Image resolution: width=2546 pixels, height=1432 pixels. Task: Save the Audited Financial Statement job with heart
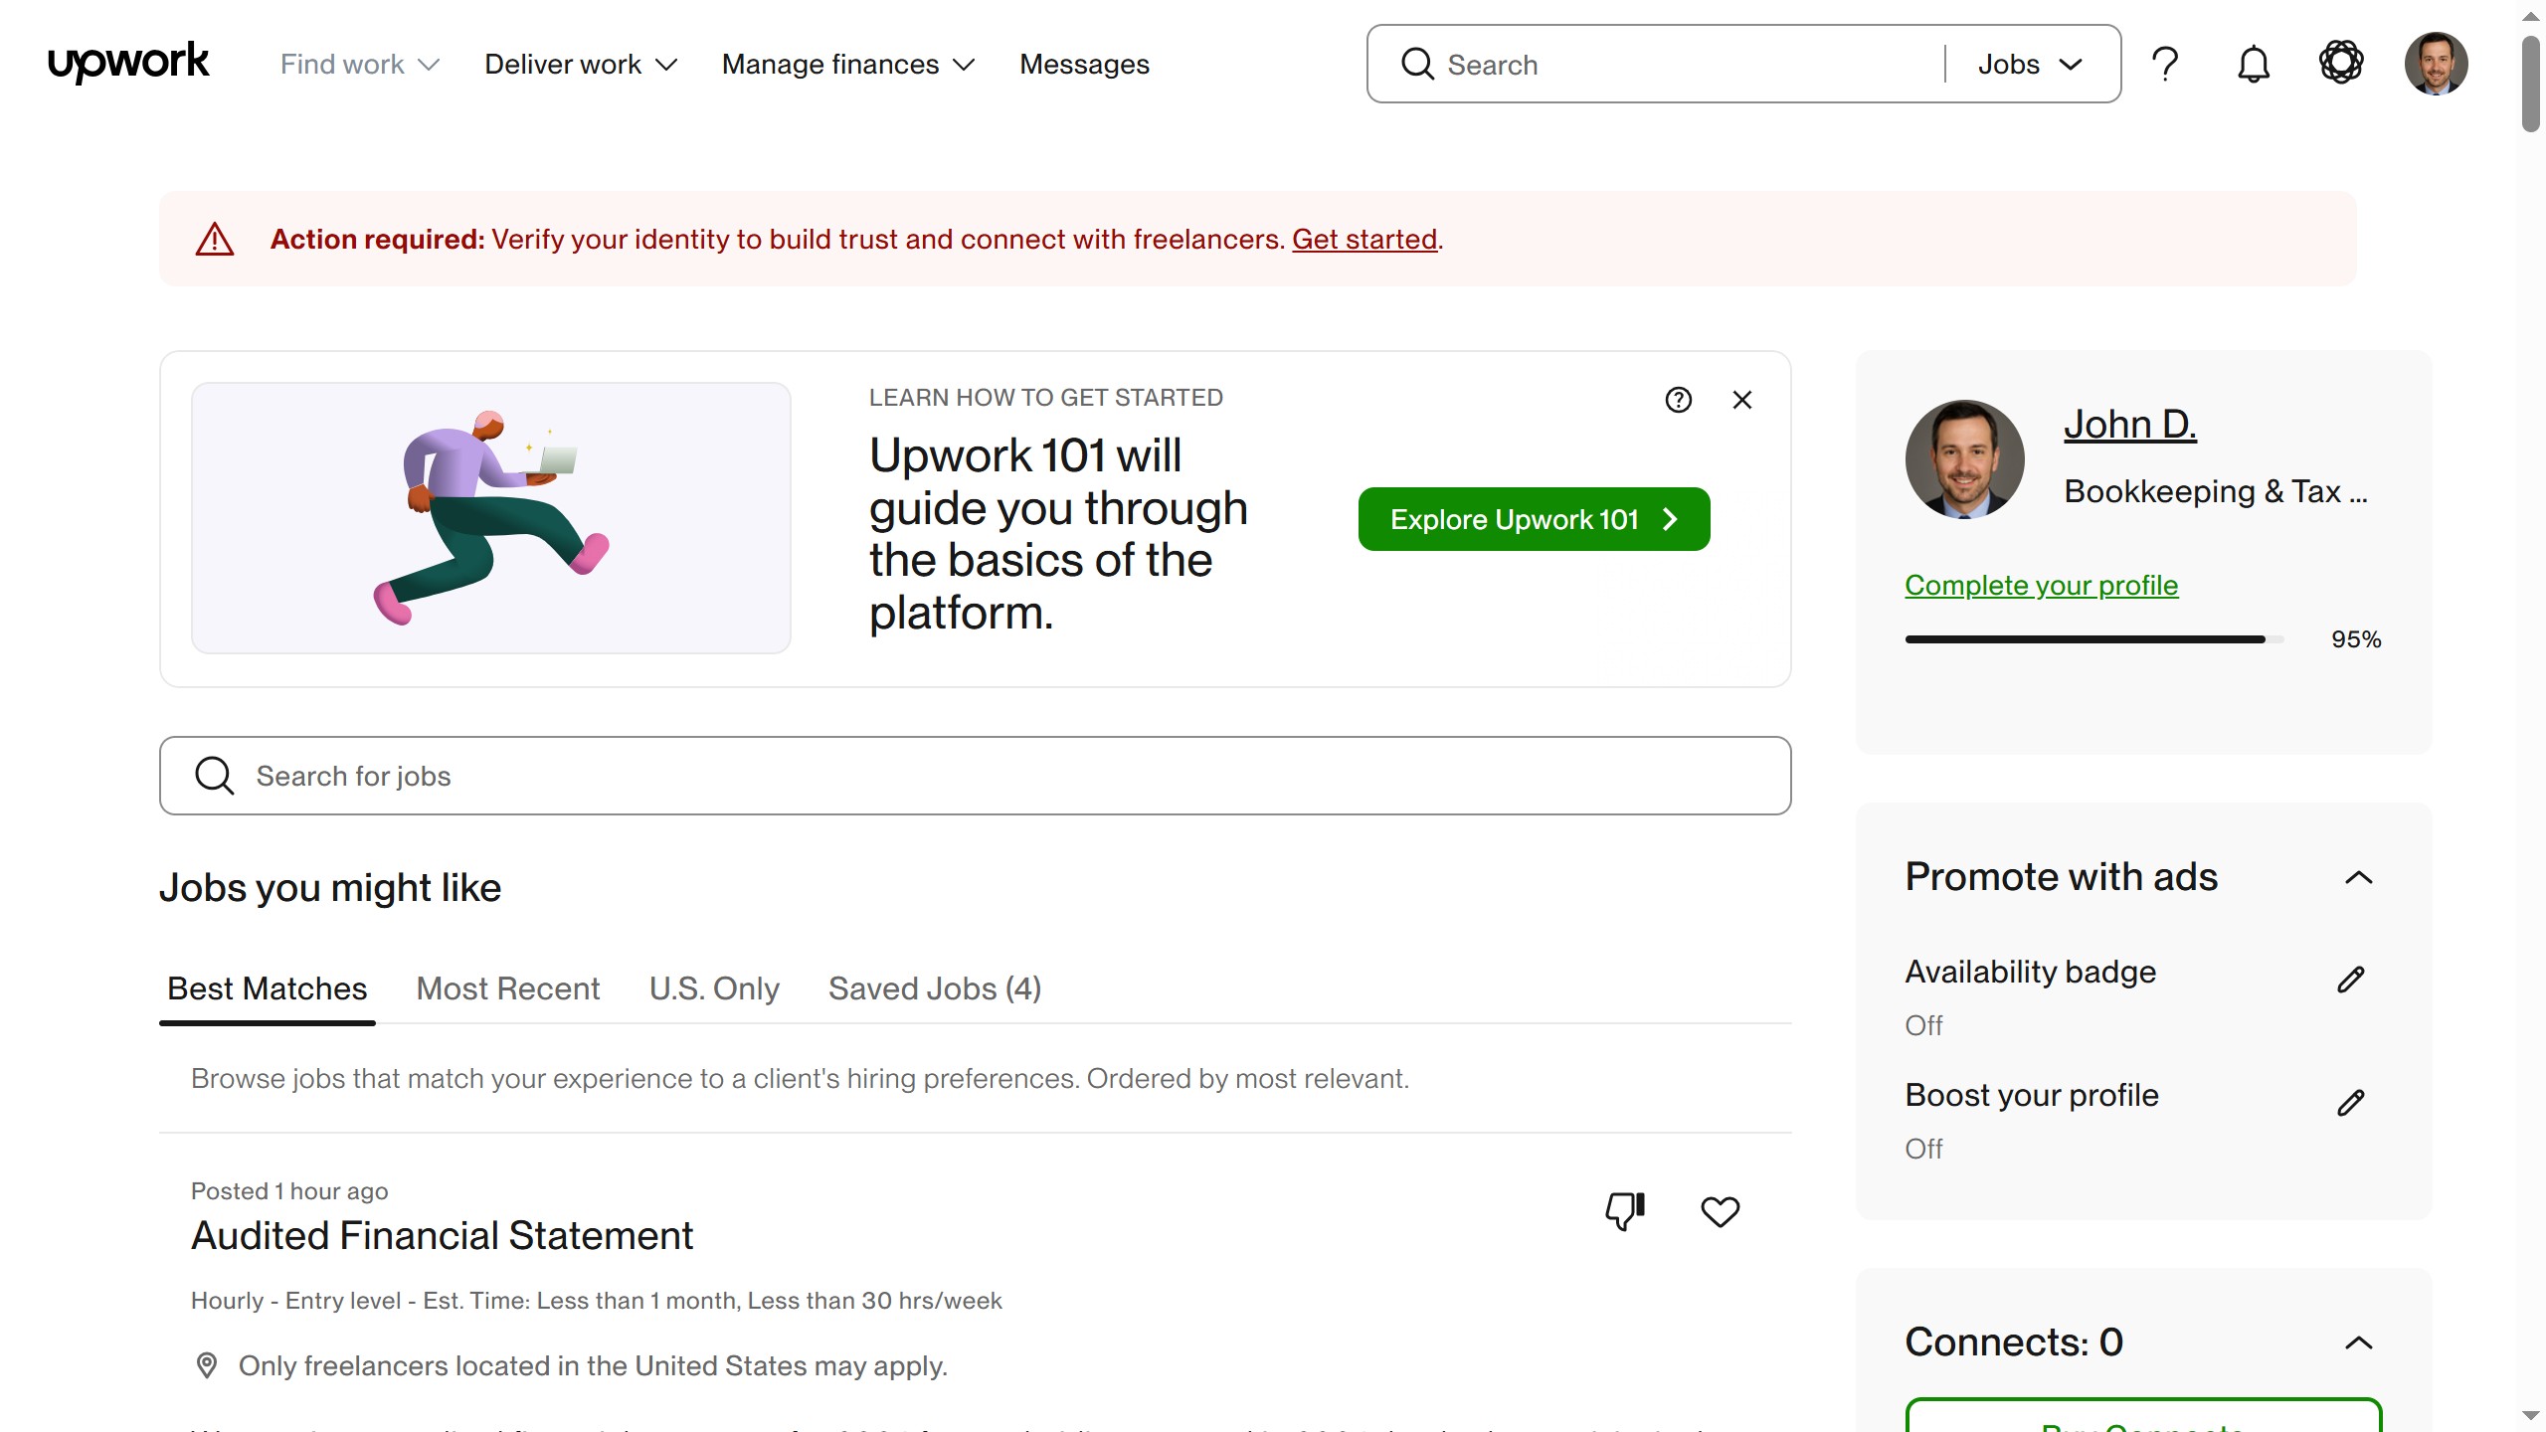[1721, 1211]
